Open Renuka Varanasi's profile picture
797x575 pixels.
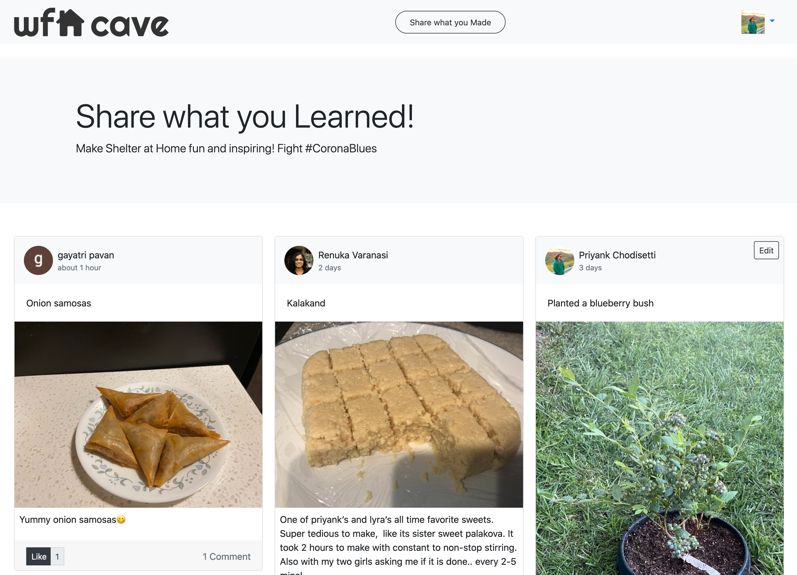[299, 260]
